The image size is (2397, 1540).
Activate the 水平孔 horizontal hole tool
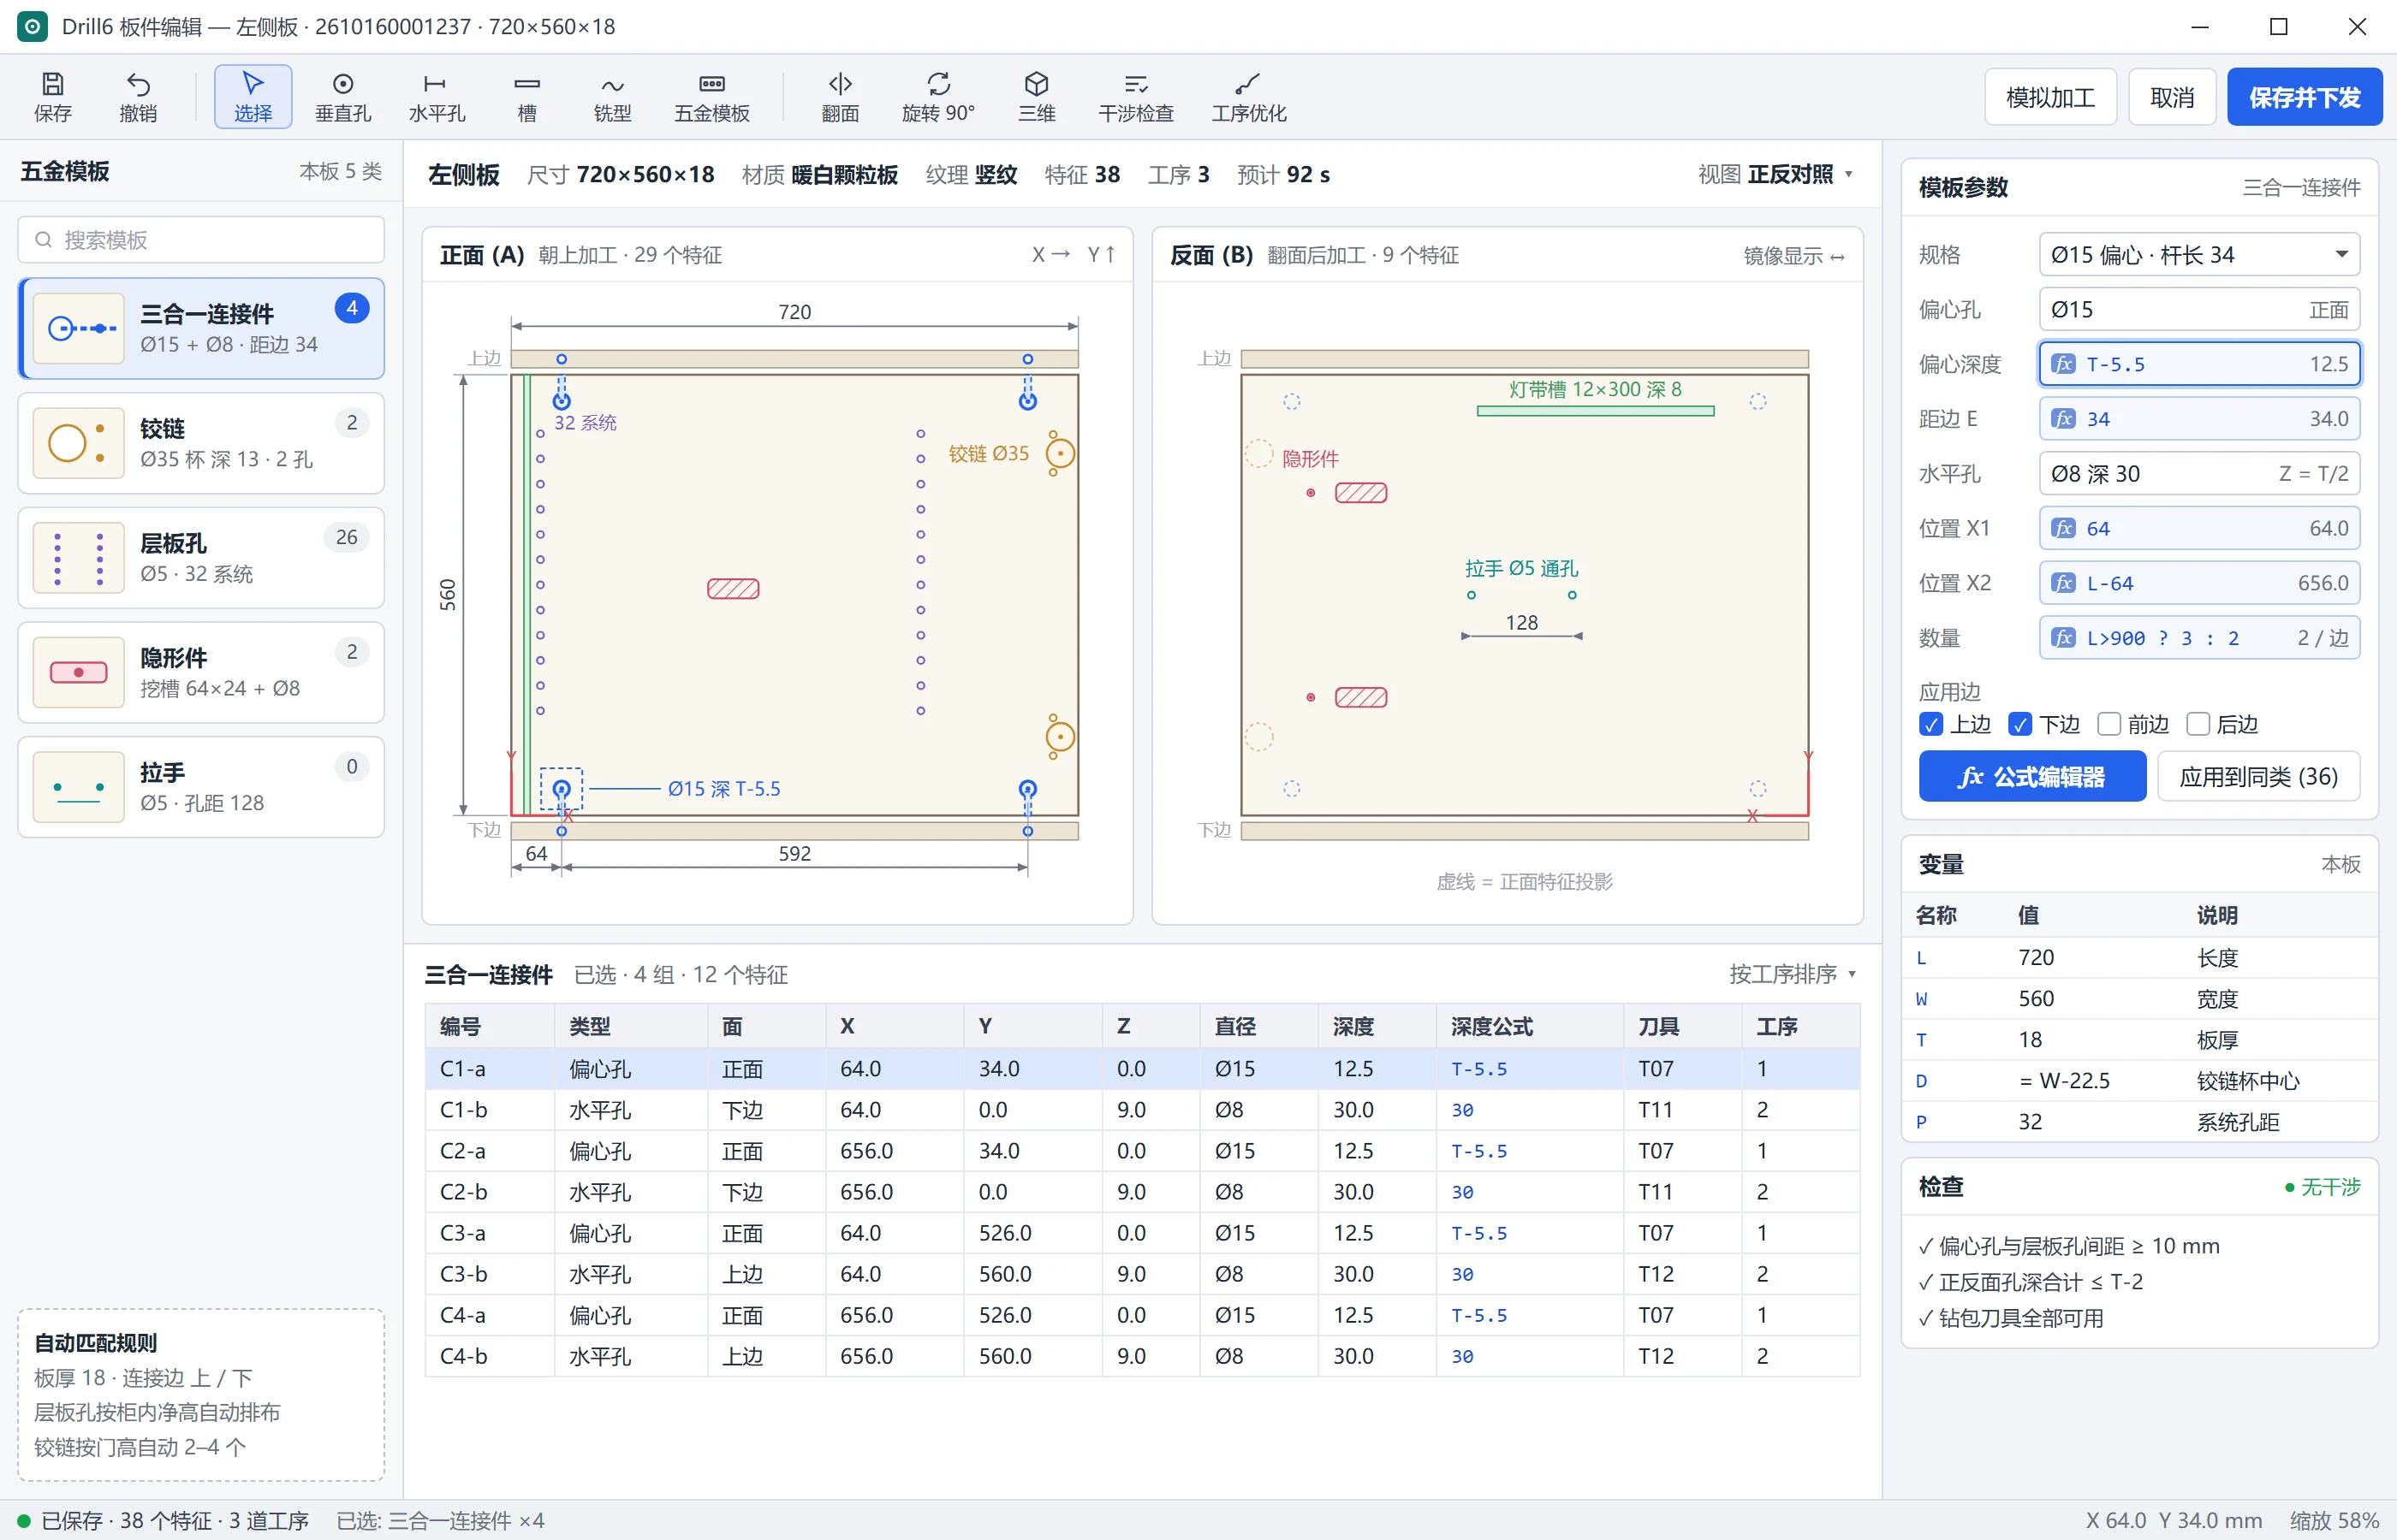point(437,97)
